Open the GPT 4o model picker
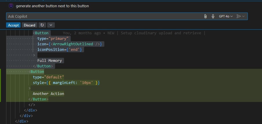This screenshot has height=124, width=262. tap(226, 17)
